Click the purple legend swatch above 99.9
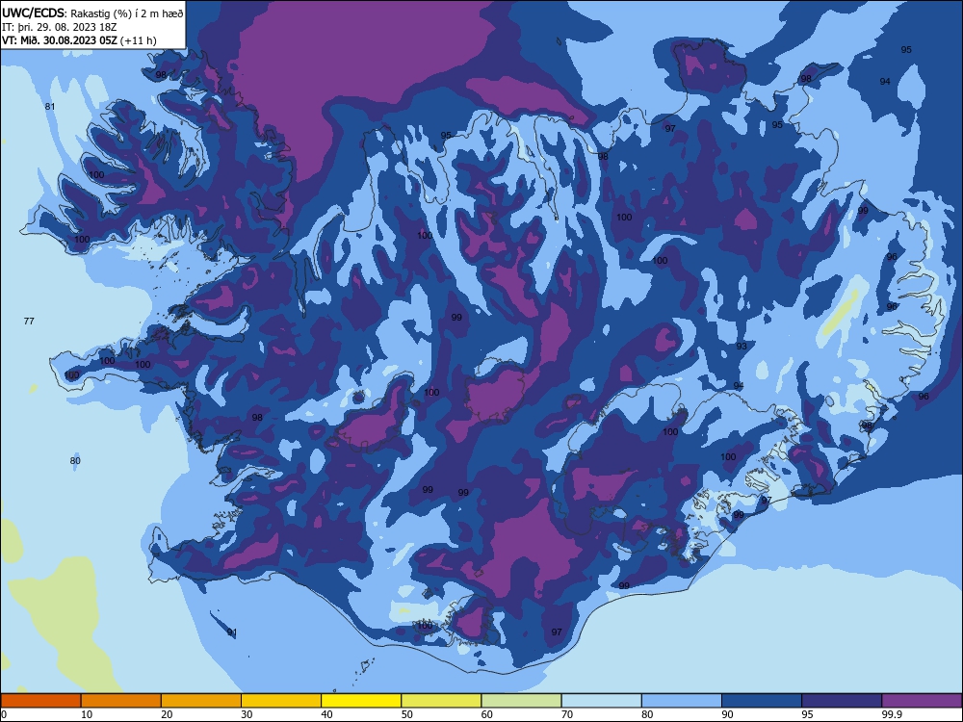 [x=922, y=701]
